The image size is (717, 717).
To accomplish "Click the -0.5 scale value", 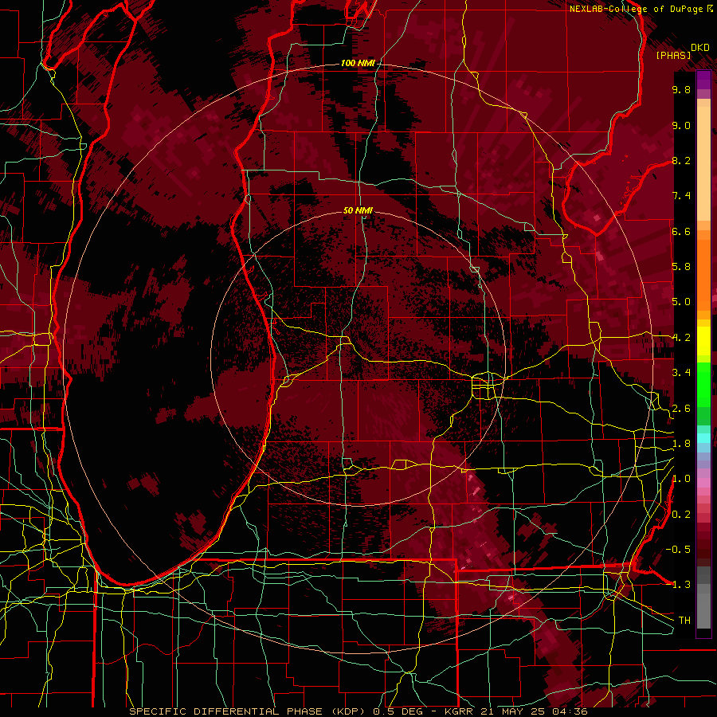I will point(678,550).
